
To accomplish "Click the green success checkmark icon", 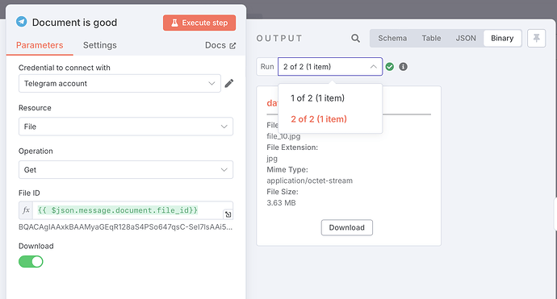I will coord(390,67).
